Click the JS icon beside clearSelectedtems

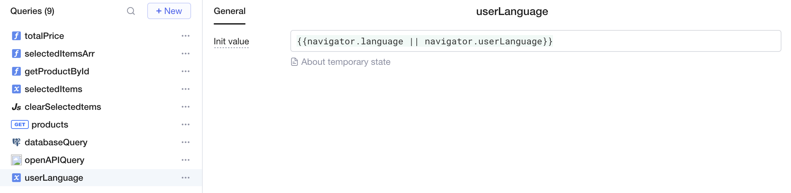click(x=16, y=107)
